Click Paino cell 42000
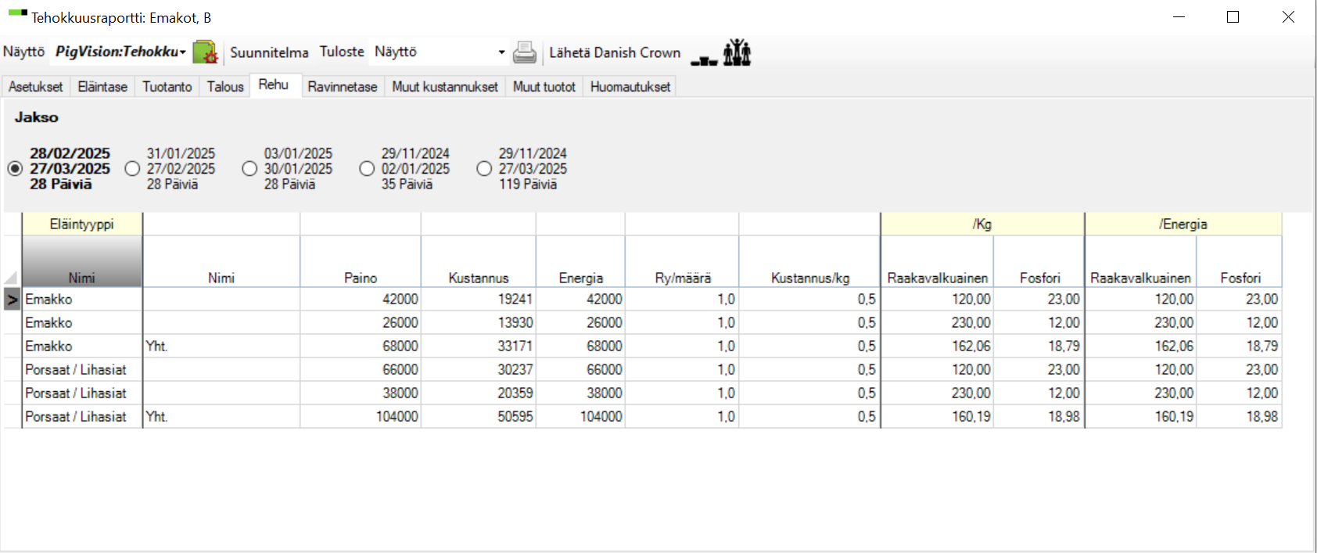 pos(361,299)
